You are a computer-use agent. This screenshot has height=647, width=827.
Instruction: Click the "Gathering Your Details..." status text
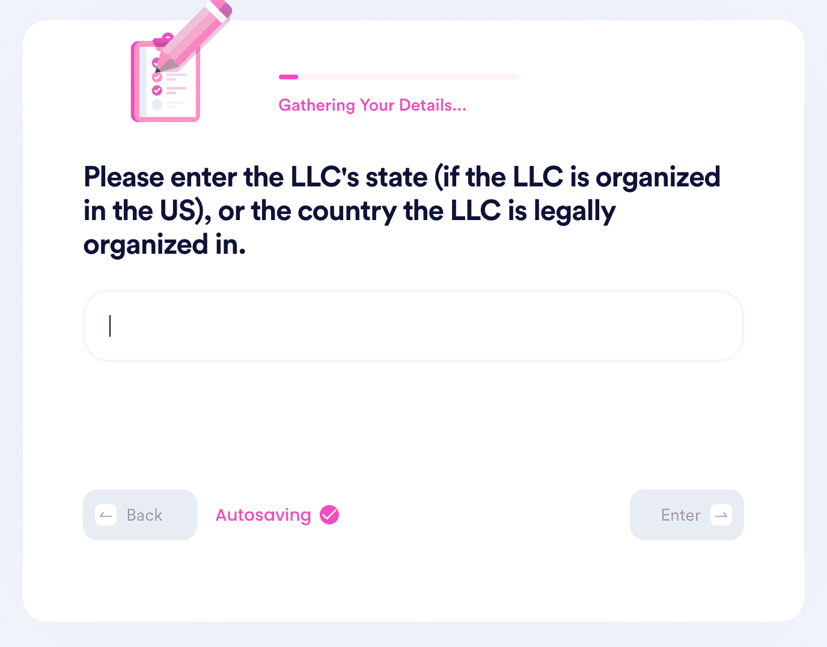(x=373, y=105)
